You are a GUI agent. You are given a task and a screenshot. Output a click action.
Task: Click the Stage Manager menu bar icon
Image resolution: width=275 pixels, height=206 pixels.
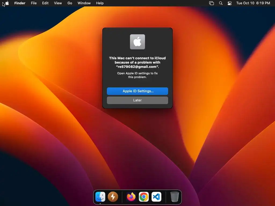click(x=212, y=3)
